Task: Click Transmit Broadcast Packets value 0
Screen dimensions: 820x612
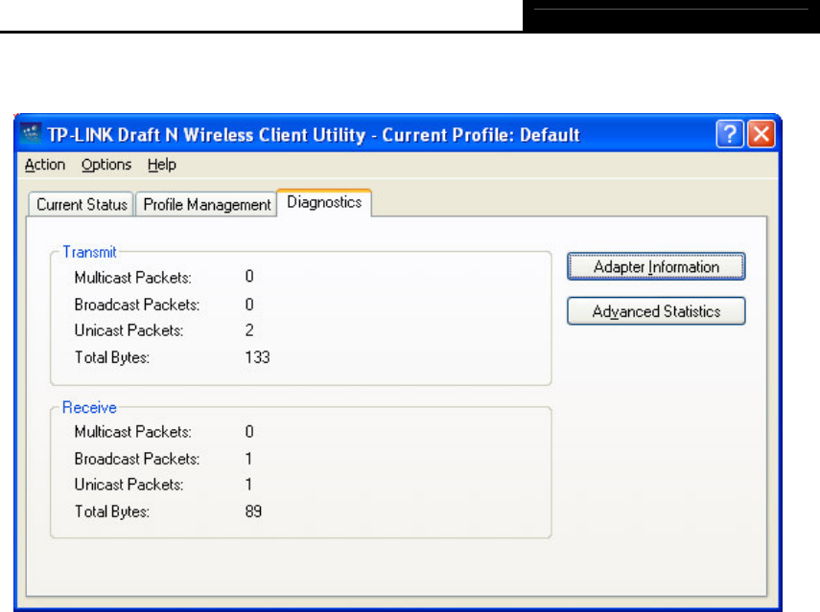Action: tap(249, 305)
